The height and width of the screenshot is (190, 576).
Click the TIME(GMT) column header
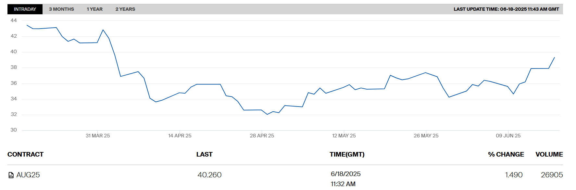347,154
